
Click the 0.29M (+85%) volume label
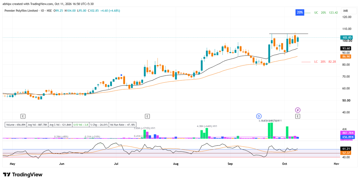61,137
